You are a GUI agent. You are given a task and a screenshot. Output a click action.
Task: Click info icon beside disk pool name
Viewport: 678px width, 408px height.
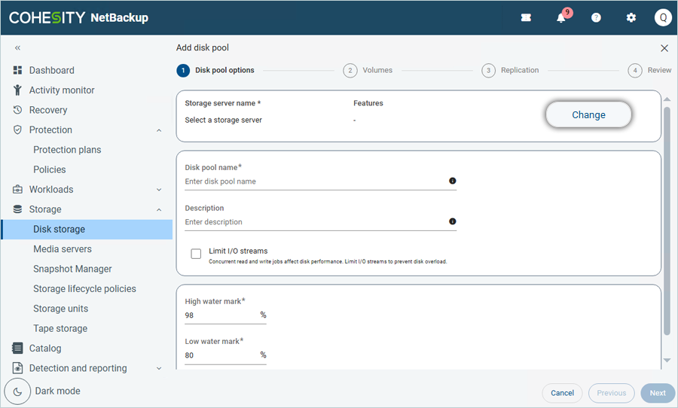452,181
